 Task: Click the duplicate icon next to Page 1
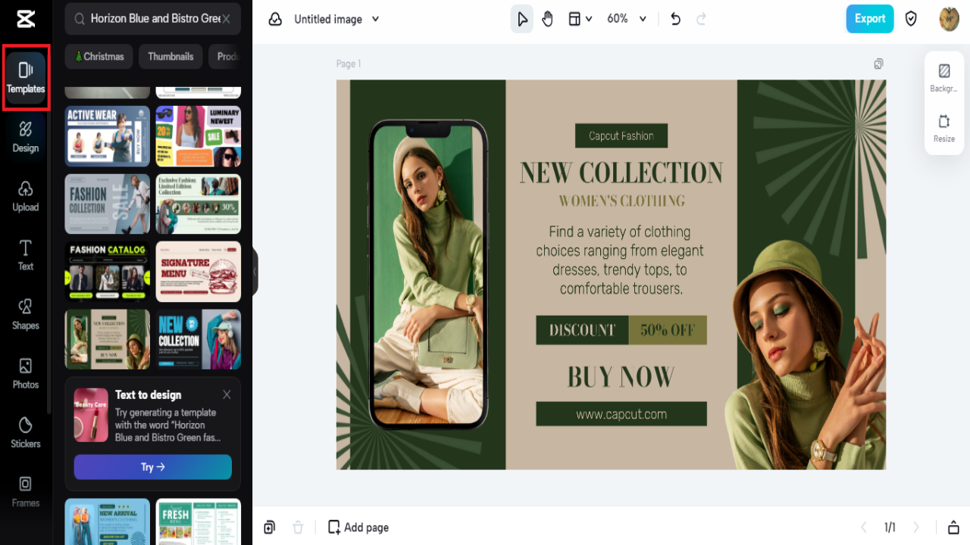[878, 64]
